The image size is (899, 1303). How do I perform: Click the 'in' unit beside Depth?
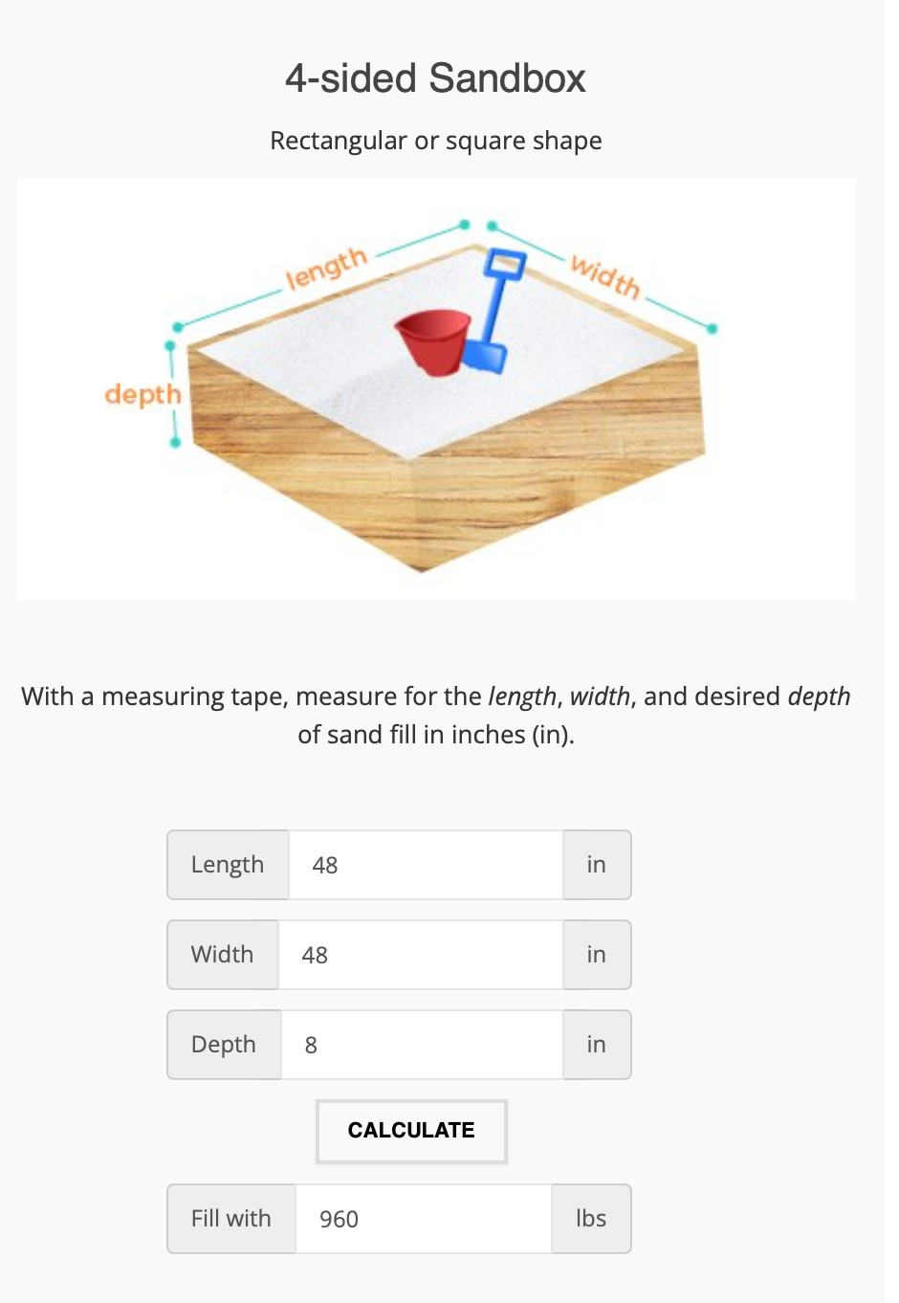[597, 1045]
